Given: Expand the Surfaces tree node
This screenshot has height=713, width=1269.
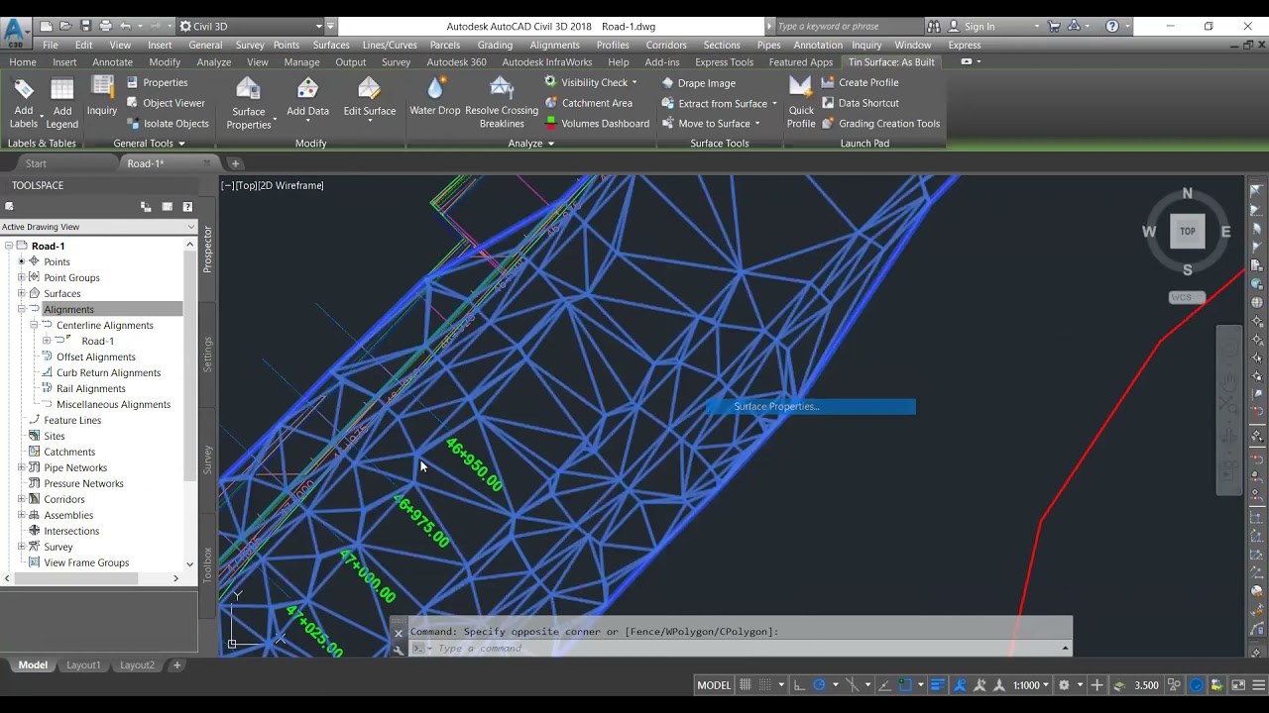Looking at the screenshot, I should coord(21,293).
